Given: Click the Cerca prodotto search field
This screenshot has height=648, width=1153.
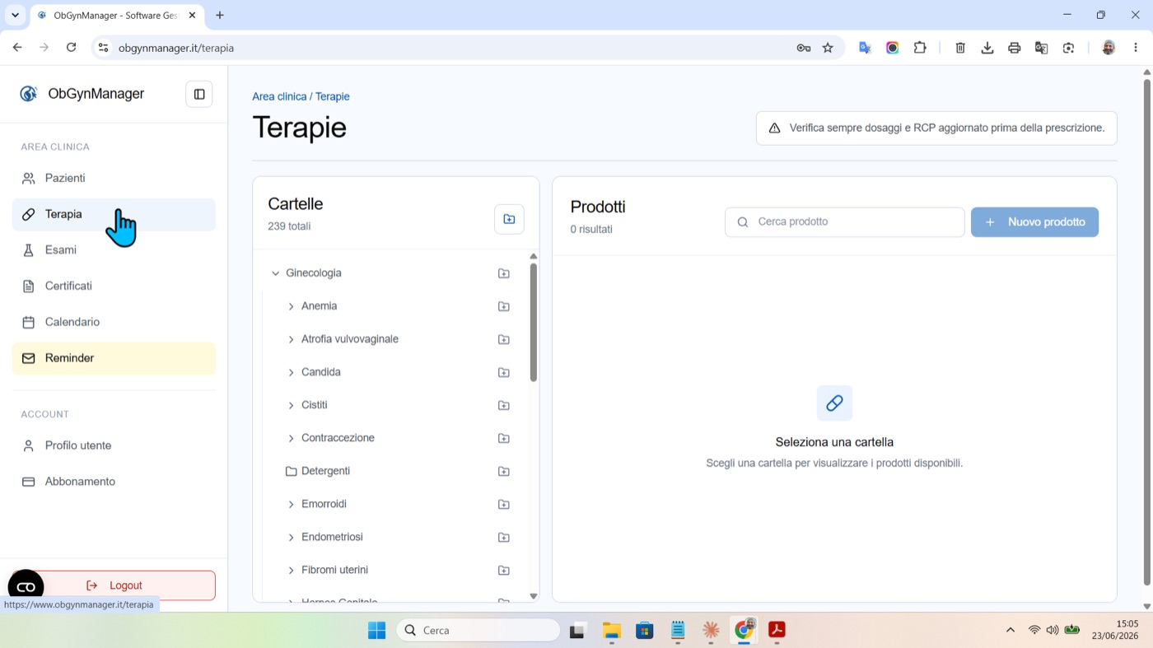Looking at the screenshot, I should point(844,222).
